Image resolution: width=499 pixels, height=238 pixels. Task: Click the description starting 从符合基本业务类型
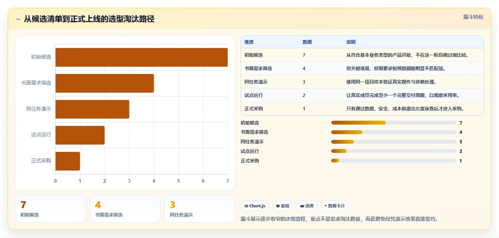408,55
